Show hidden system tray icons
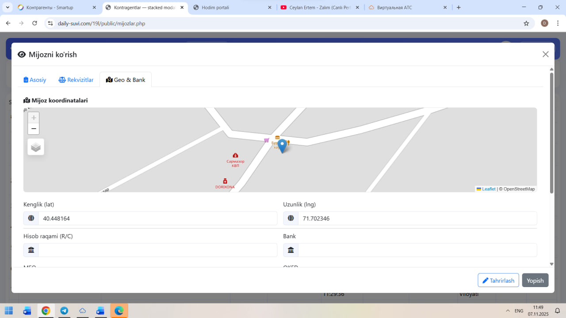 (508, 310)
